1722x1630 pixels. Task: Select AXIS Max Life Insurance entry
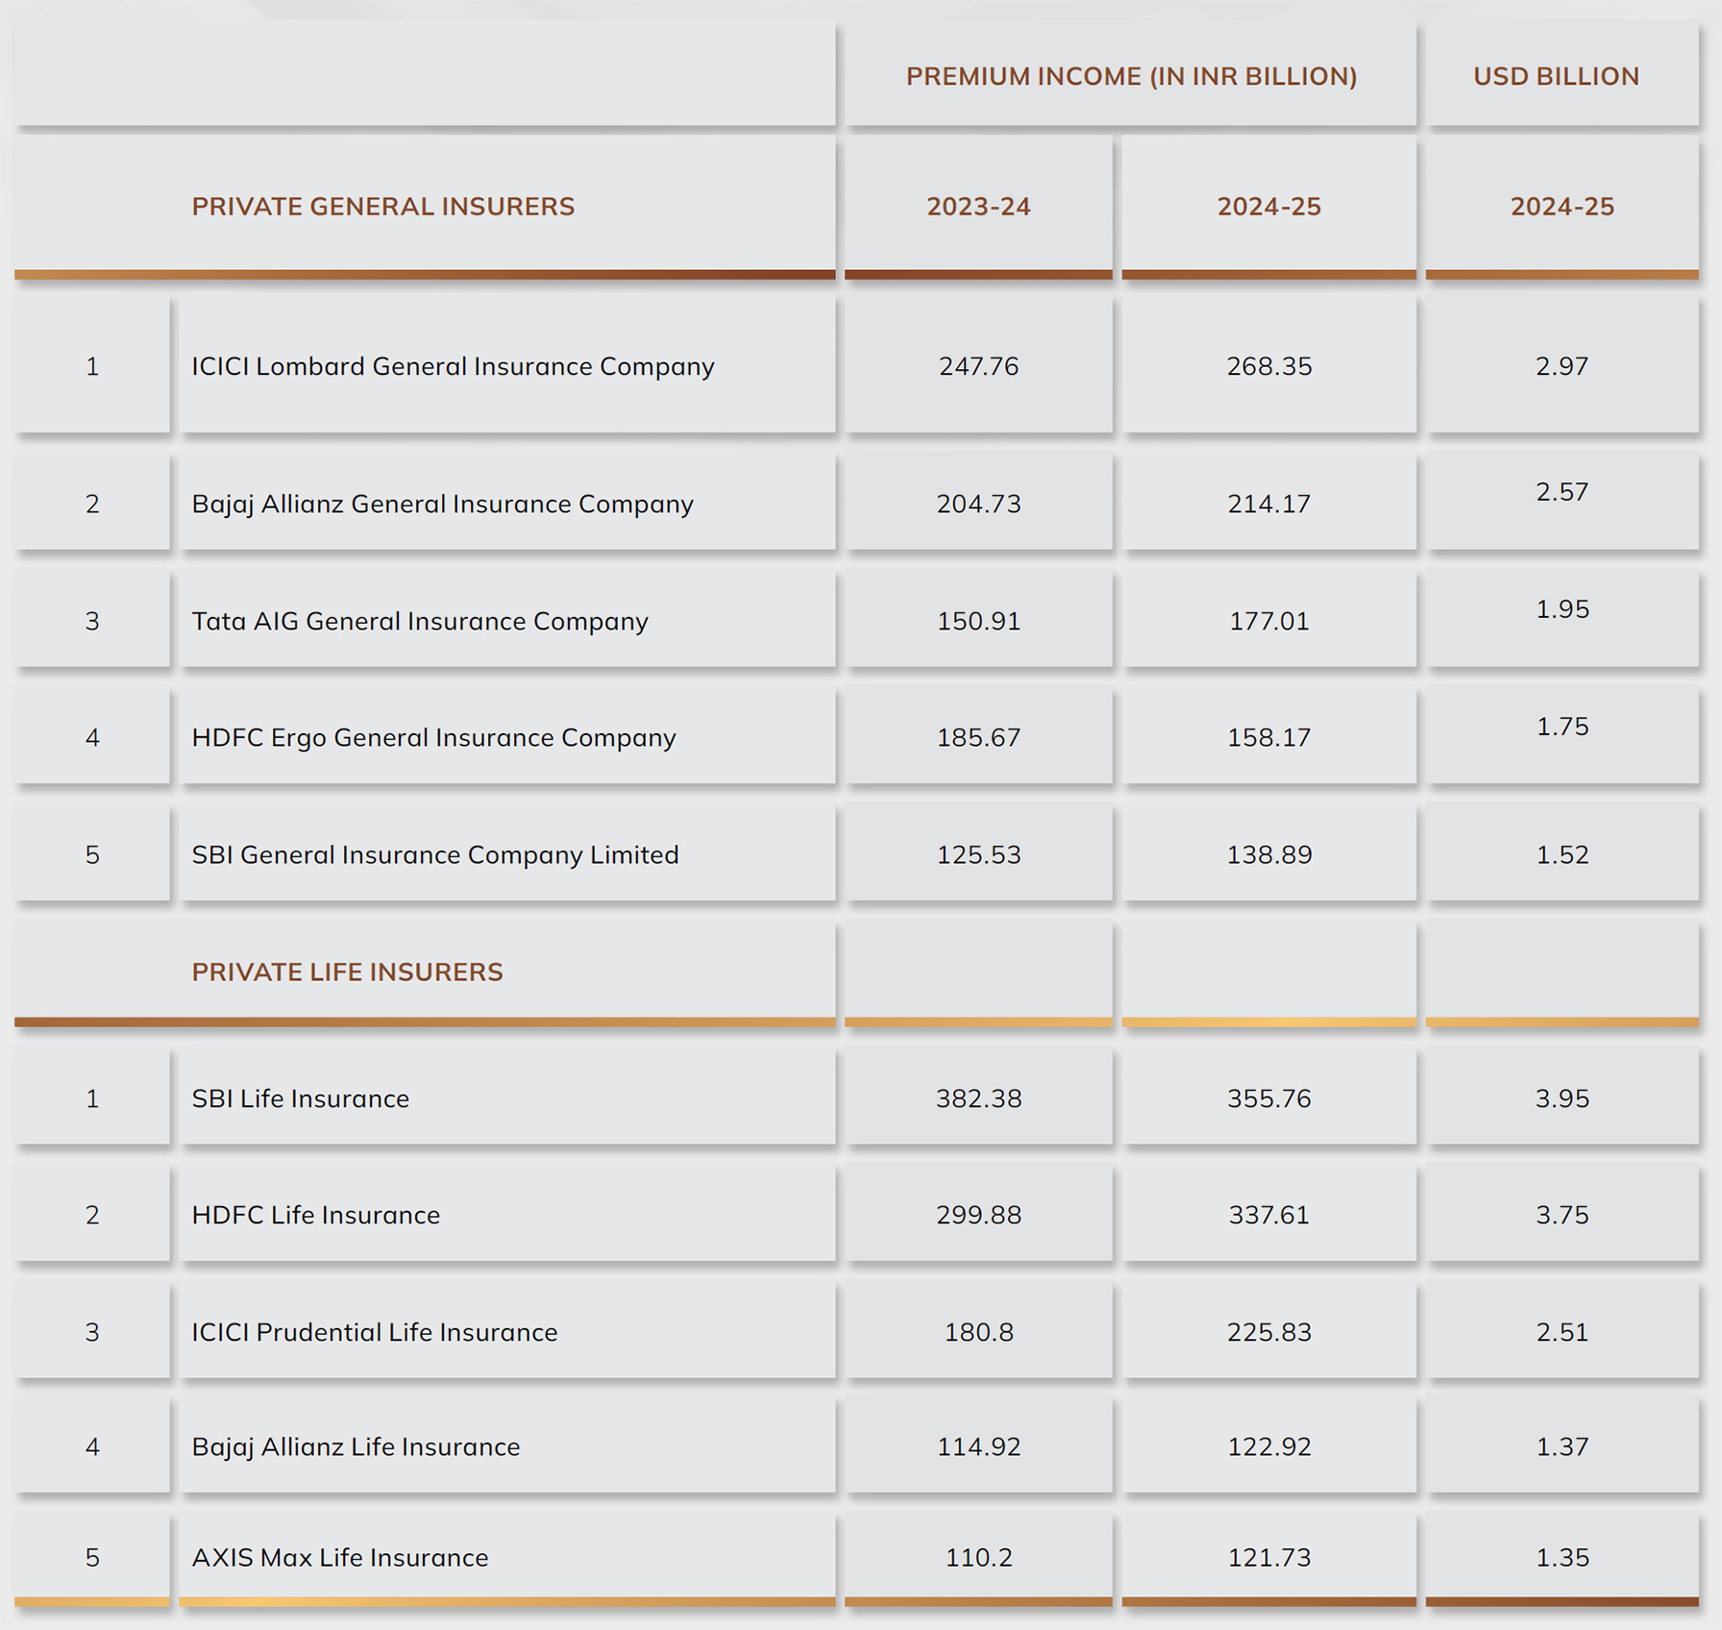[x=339, y=1557]
